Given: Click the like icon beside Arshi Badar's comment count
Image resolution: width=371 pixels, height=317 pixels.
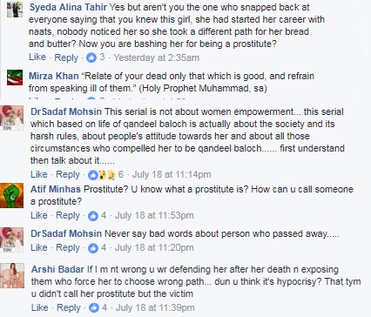Looking at the screenshot, I should pyautogui.click(x=94, y=307).
